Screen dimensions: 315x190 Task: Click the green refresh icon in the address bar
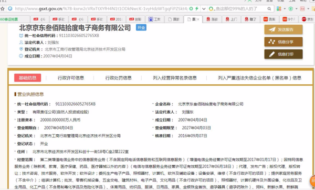pos(191,8)
